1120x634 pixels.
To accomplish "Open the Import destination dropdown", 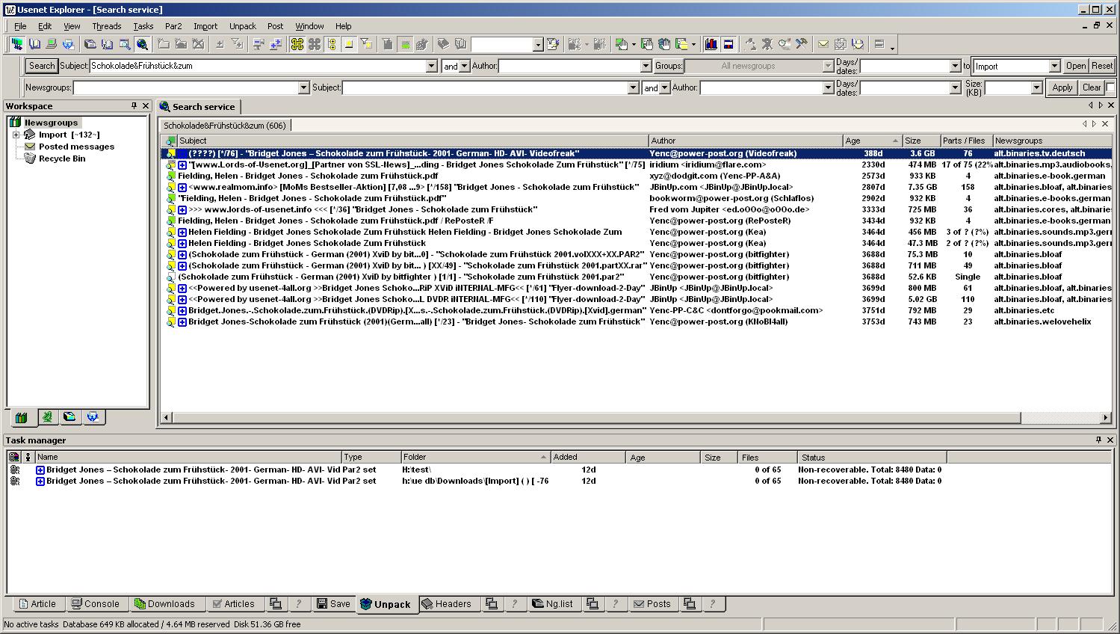I will tap(1054, 66).
